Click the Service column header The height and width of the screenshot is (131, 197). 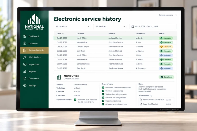click(111, 34)
